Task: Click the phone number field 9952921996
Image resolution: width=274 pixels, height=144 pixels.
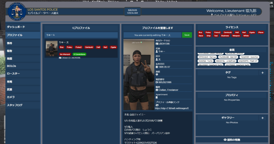Action: click(x=174, y=82)
